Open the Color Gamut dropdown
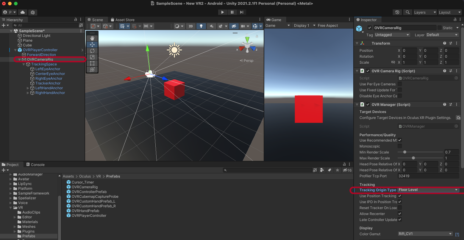The image size is (464, 240). pos(425,234)
